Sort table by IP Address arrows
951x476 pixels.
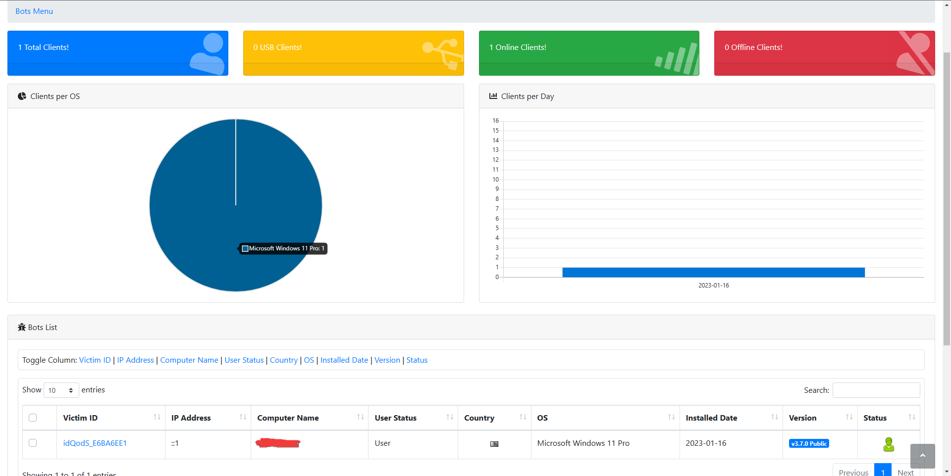[243, 417]
